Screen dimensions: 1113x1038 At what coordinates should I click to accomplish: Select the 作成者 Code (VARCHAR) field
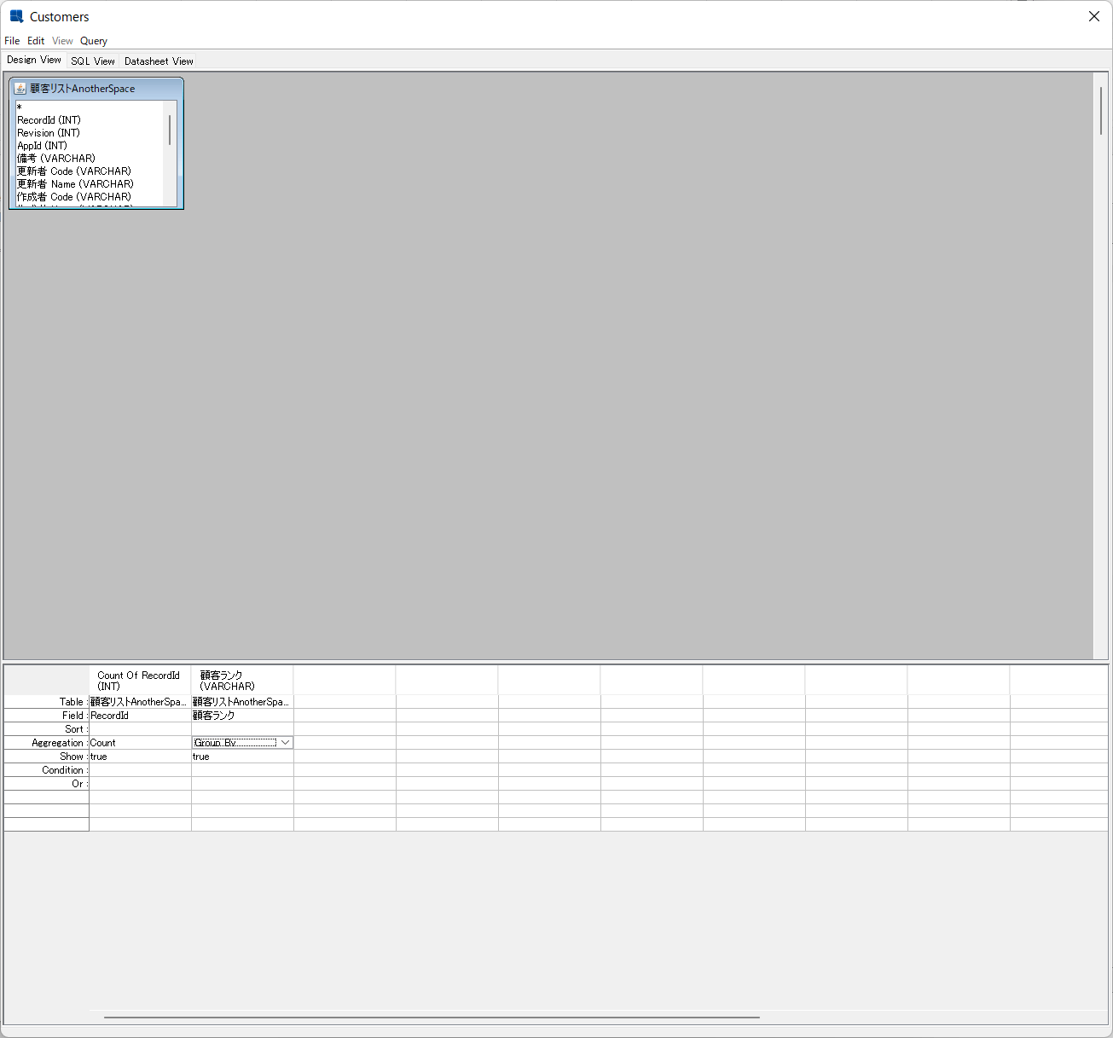pyautogui.click(x=90, y=197)
